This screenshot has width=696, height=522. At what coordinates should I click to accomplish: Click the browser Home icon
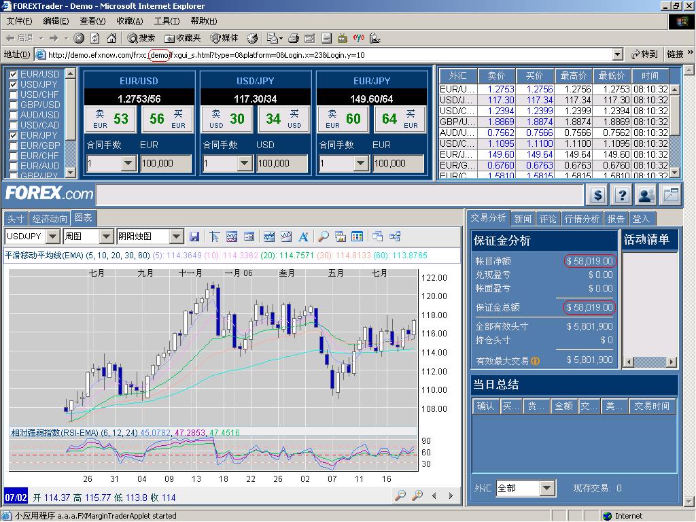click(x=112, y=38)
